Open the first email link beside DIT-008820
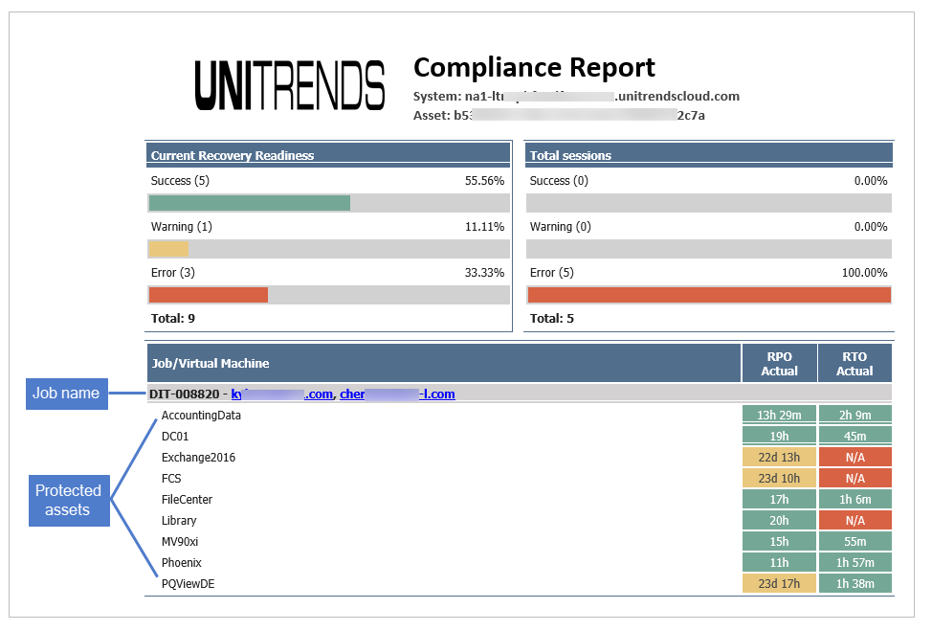The height and width of the screenshot is (631, 932). click(281, 394)
